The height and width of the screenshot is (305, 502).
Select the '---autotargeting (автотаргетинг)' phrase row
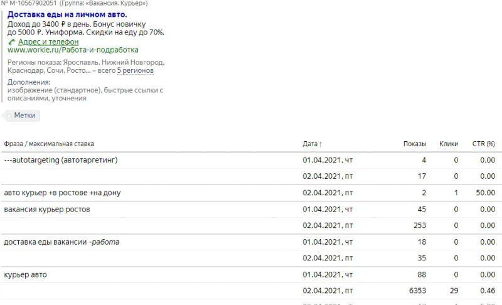(61, 160)
